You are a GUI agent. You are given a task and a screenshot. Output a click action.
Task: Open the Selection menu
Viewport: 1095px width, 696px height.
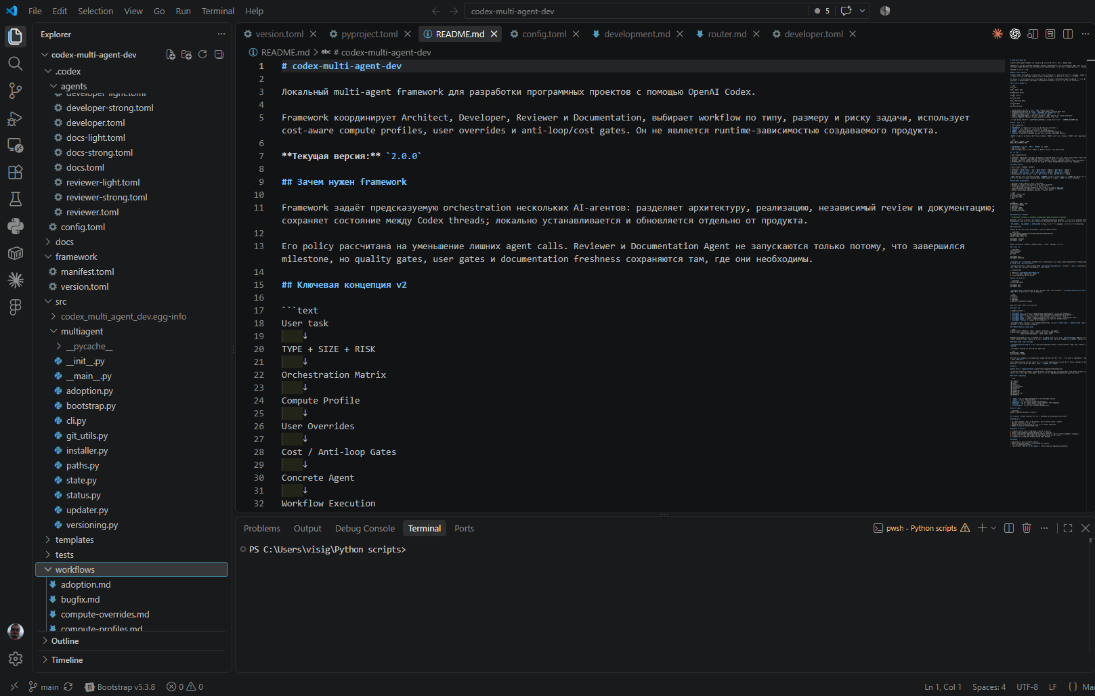95,11
